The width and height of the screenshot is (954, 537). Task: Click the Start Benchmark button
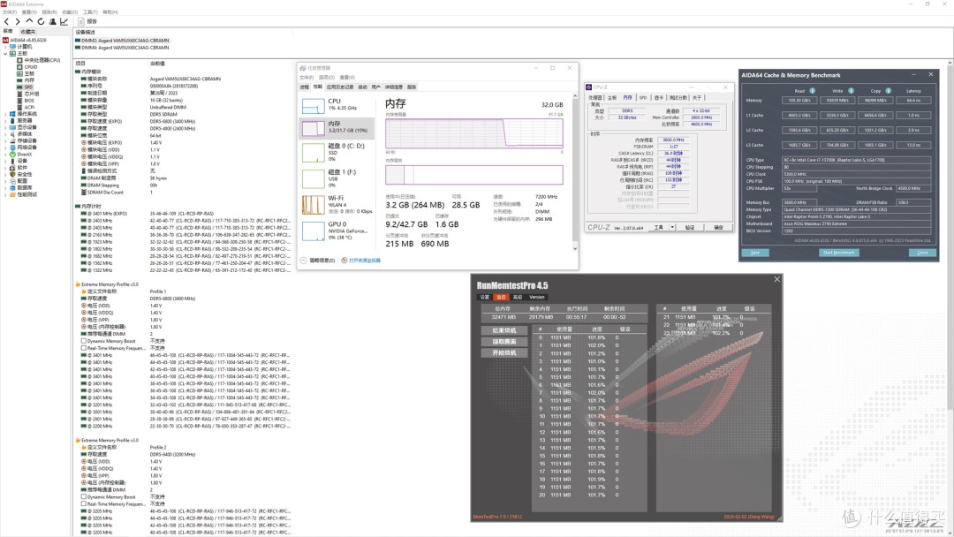pyautogui.click(x=838, y=253)
